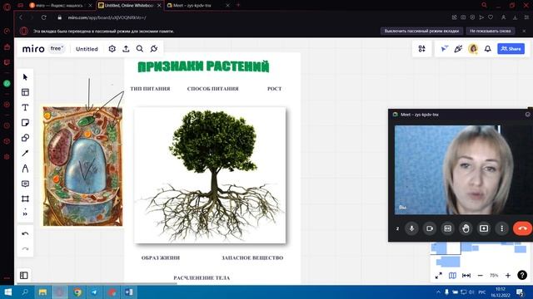Click the free plan badge
533x299 pixels.
pyautogui.click(x=57, y=48)
